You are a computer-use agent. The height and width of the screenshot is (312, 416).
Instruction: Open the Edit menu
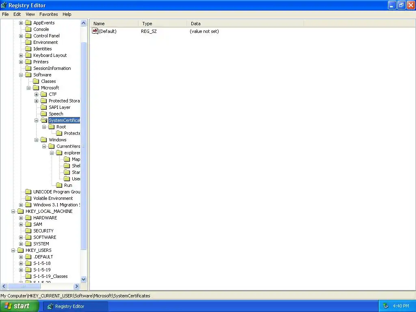(x=17, y=14)
